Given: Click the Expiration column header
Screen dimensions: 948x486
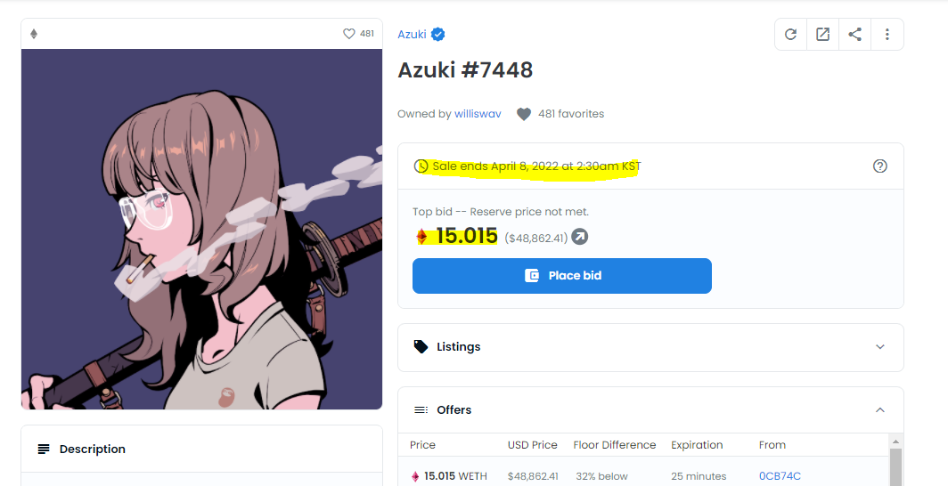Looking at the screenshot, I should (697, 445).
